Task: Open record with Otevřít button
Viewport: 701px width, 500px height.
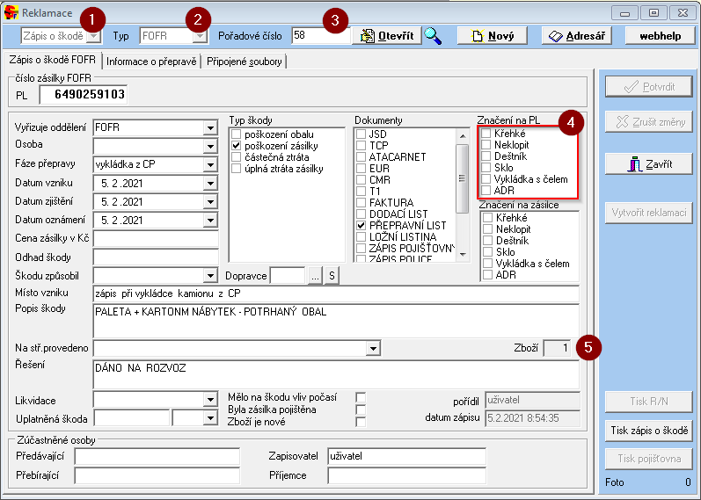Action: 387,35
